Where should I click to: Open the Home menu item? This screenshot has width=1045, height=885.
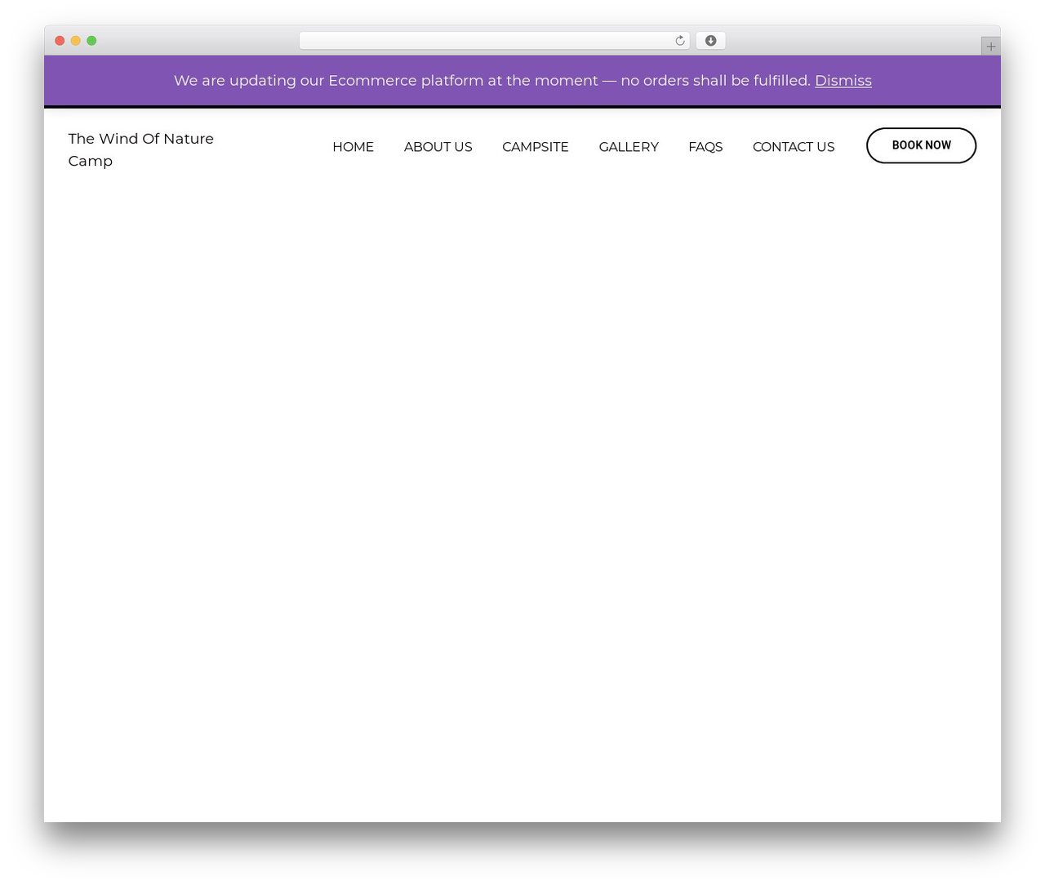coord(353,147)
